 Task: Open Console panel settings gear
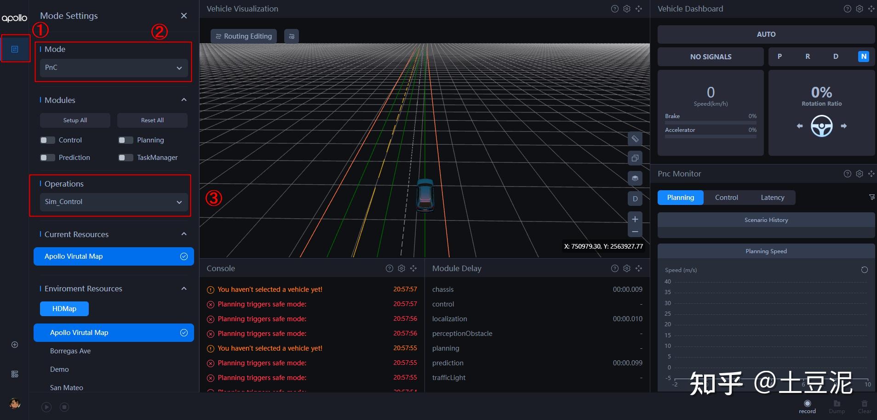coord(401,268)
